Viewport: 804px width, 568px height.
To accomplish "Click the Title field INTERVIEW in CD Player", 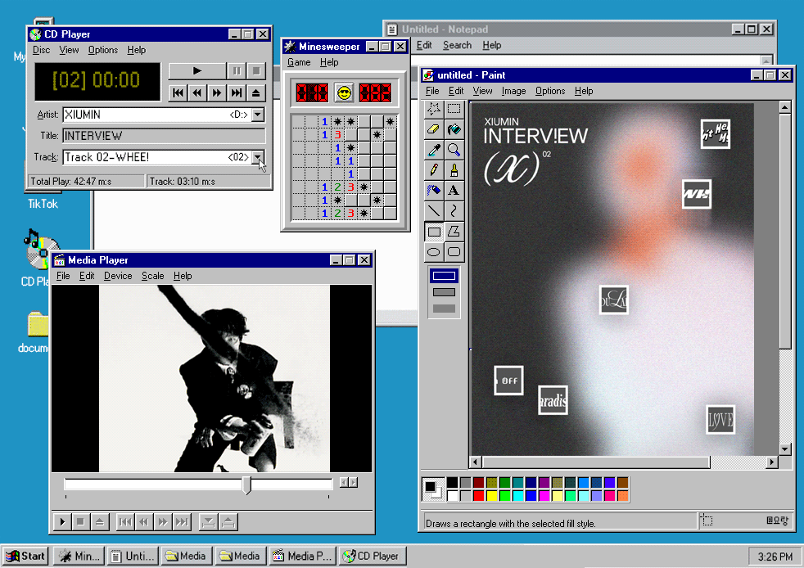I will pyautogui.click(x=164, y=136).
